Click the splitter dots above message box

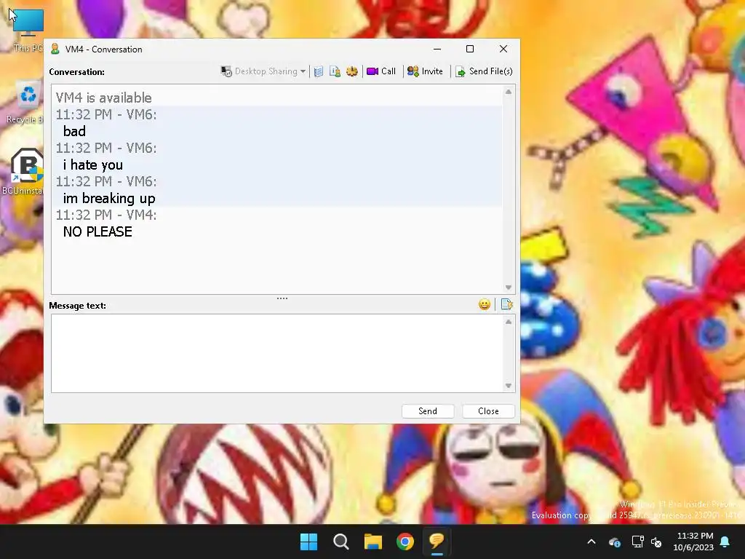click(x=282, y=298)
